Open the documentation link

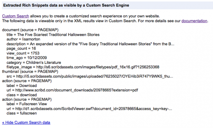pos(194,21)
